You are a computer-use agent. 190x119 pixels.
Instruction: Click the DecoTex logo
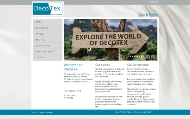point(47,9)
